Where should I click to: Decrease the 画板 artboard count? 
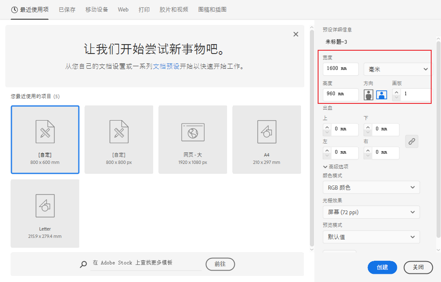pyautogui.click(x=397, y=97)
